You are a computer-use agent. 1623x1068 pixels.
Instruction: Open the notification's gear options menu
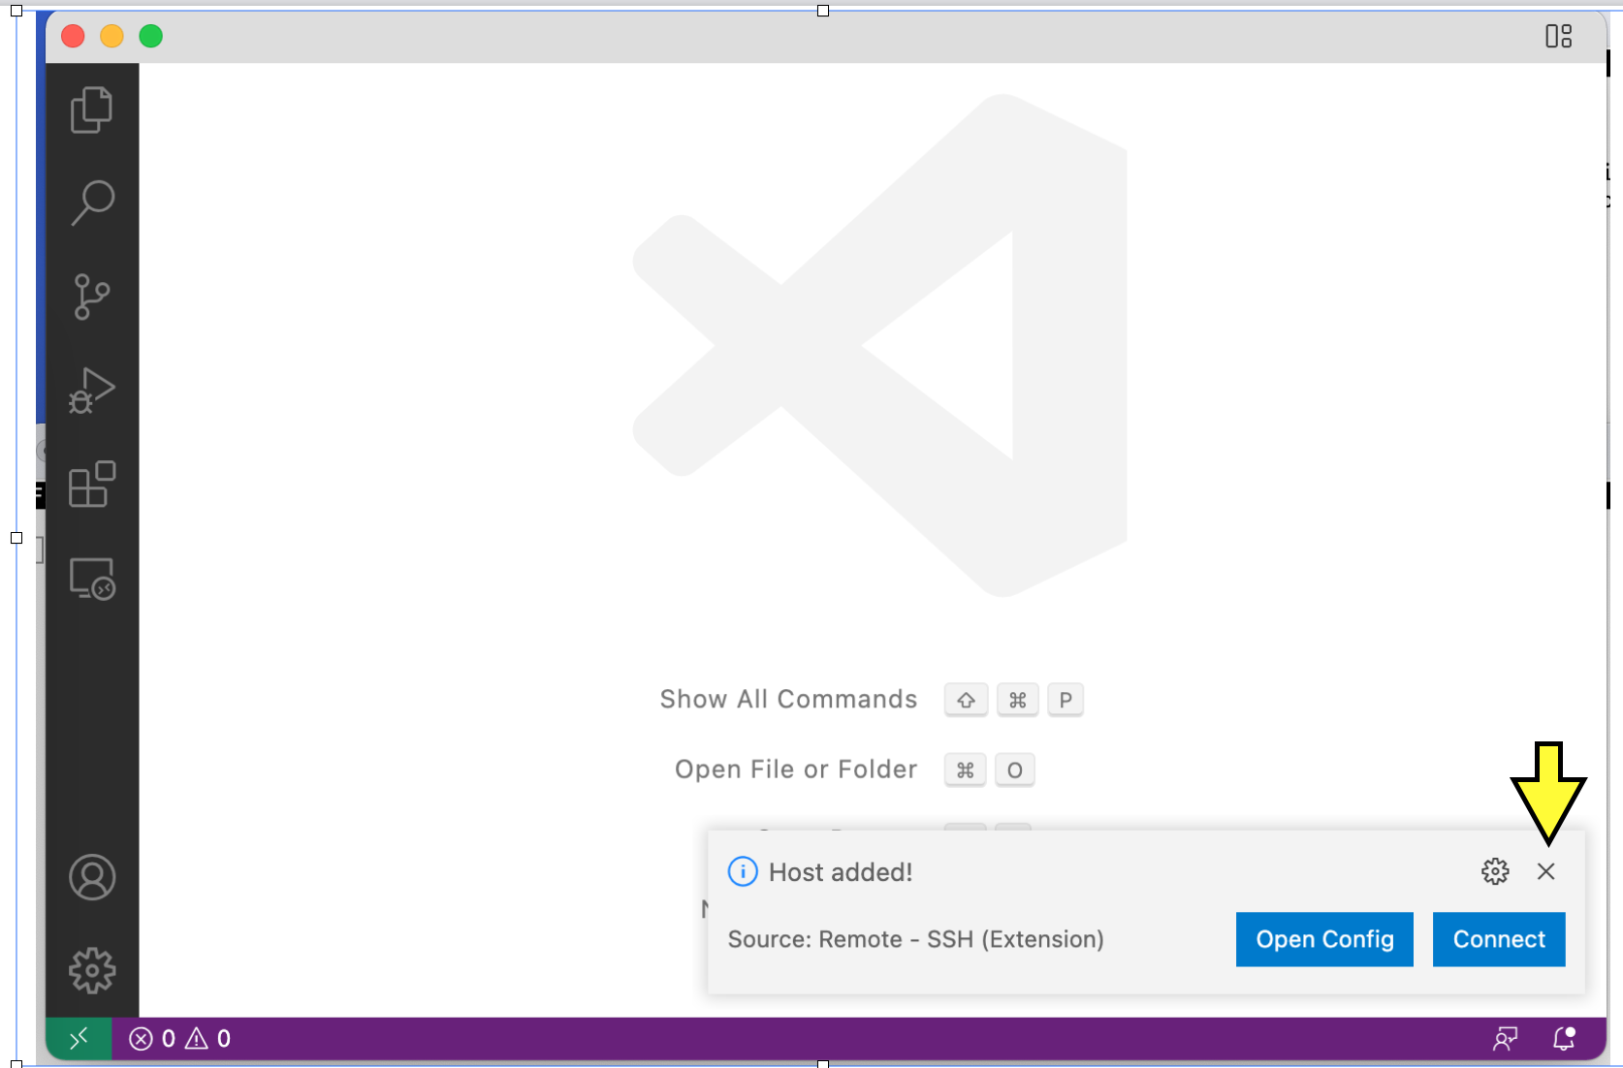click(x=1495, y=871)
